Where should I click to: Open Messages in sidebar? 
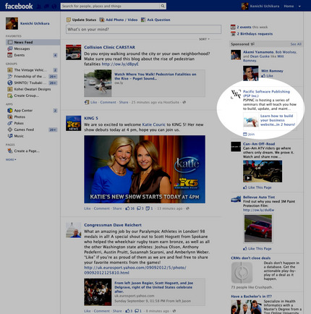22,48
